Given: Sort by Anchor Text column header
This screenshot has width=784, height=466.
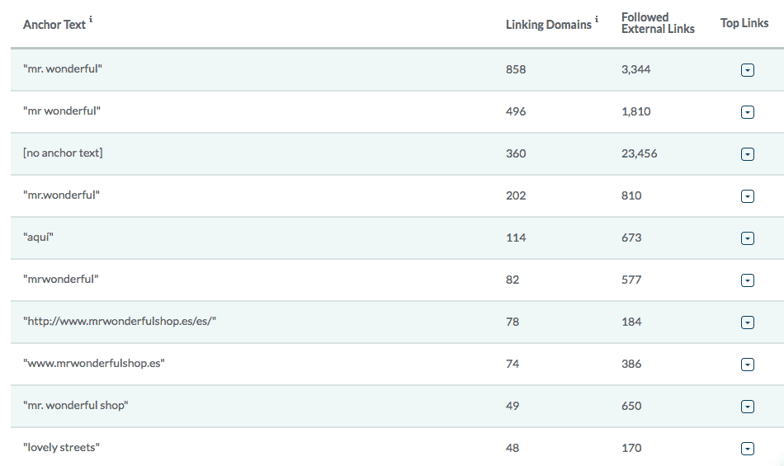Looking at the screenshot, I should tap(54, 25).
